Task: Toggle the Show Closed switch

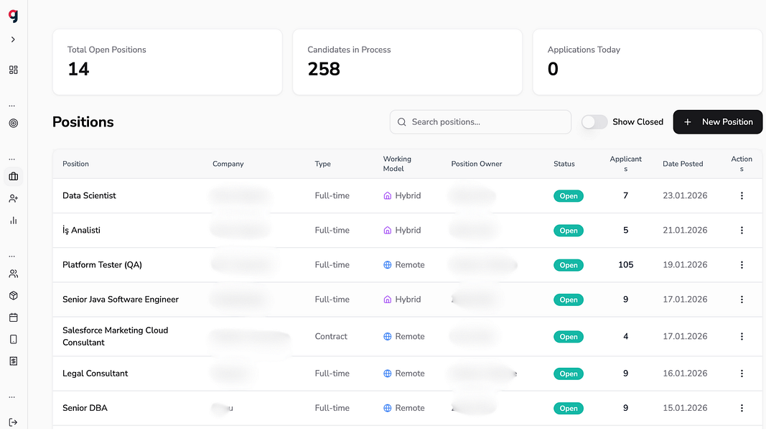Action: 594,122
